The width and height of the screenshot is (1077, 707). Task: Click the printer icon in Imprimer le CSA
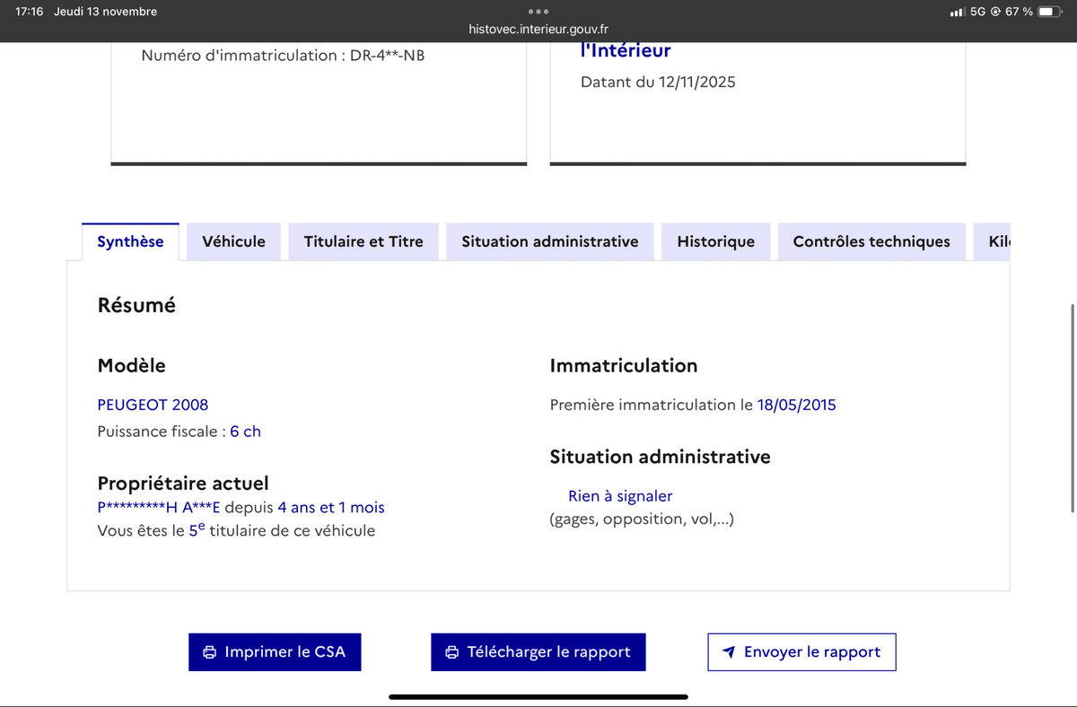(210, 652)
